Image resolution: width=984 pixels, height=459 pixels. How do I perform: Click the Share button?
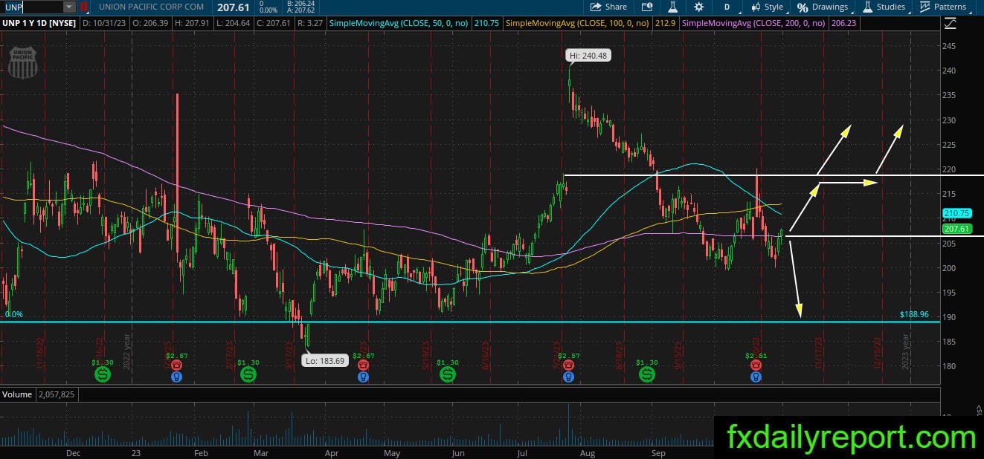pyautogui.click(x=608, y=7)
